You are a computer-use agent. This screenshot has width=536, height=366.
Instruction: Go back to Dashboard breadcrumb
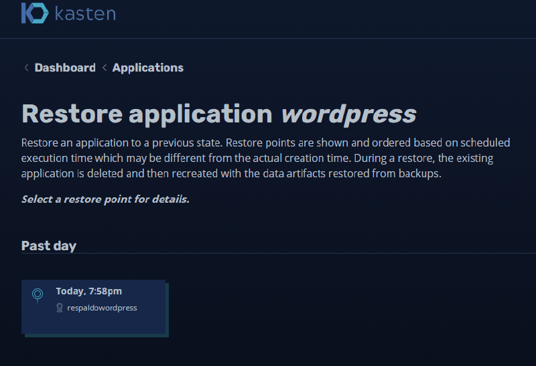click(65, 68)
